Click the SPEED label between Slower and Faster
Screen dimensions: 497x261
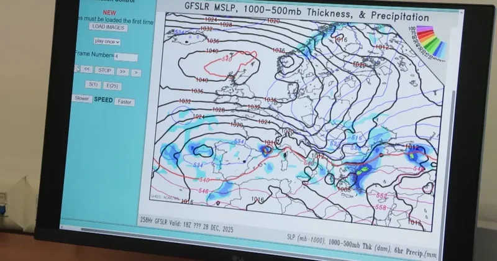coord(103,99)
